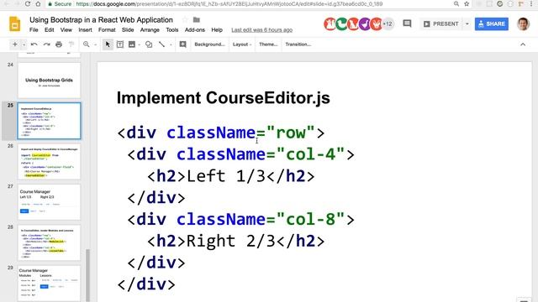
Task: Click the Theme... button
Action: [268, 44]
